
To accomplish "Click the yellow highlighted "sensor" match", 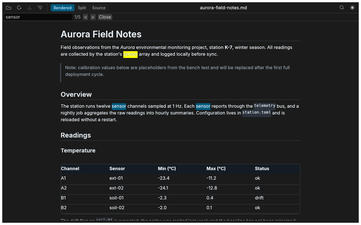I will point(130,54).
